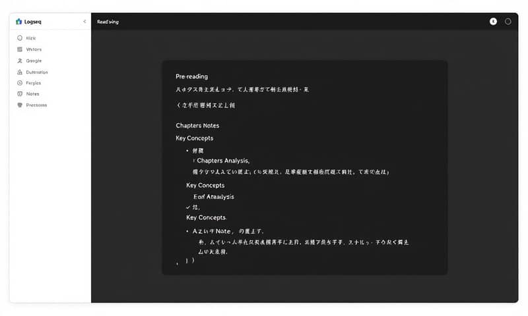Click the page title in top bar
Image resolution: width=528 pixels, height=316 pixels.
click(x=108, y=22)
